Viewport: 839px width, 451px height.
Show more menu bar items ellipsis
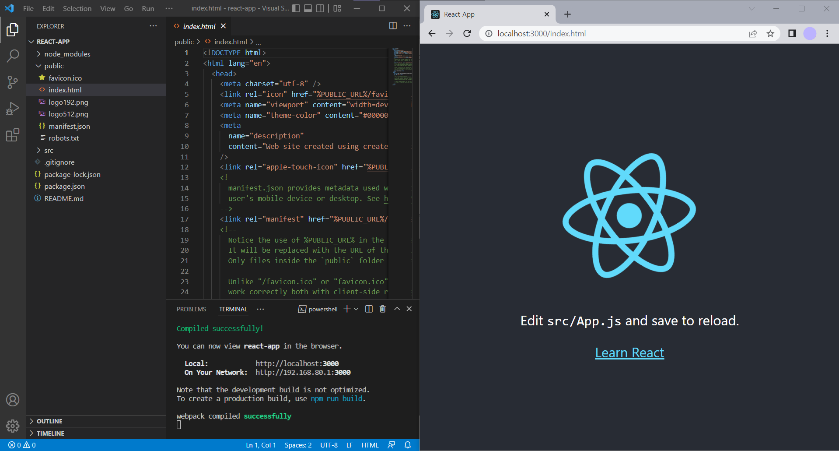coord(169,8)
